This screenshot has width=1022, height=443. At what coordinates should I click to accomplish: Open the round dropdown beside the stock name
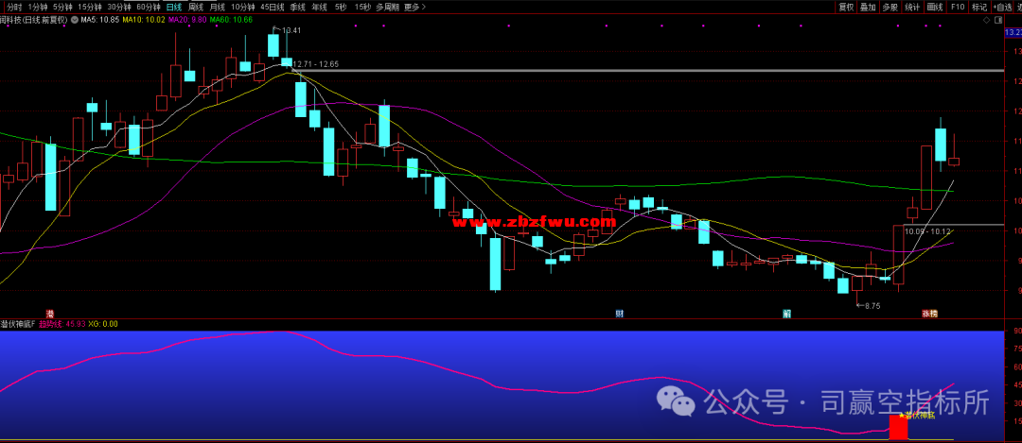coord(75,20)
